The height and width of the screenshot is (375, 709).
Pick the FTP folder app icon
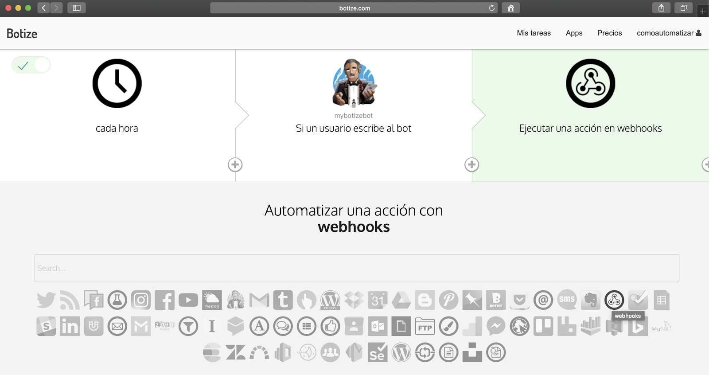point(425,326)
